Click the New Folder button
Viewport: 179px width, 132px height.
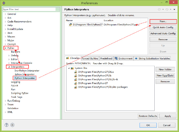pyautogui.click(x=165, y=69)
